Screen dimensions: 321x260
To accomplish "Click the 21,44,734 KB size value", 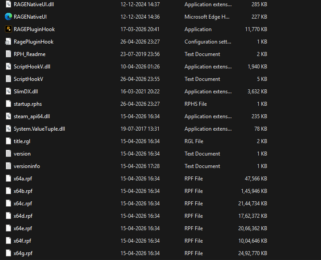I will pos(253,204).
